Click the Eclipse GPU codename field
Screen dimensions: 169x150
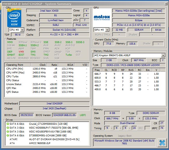coord(139,20)
